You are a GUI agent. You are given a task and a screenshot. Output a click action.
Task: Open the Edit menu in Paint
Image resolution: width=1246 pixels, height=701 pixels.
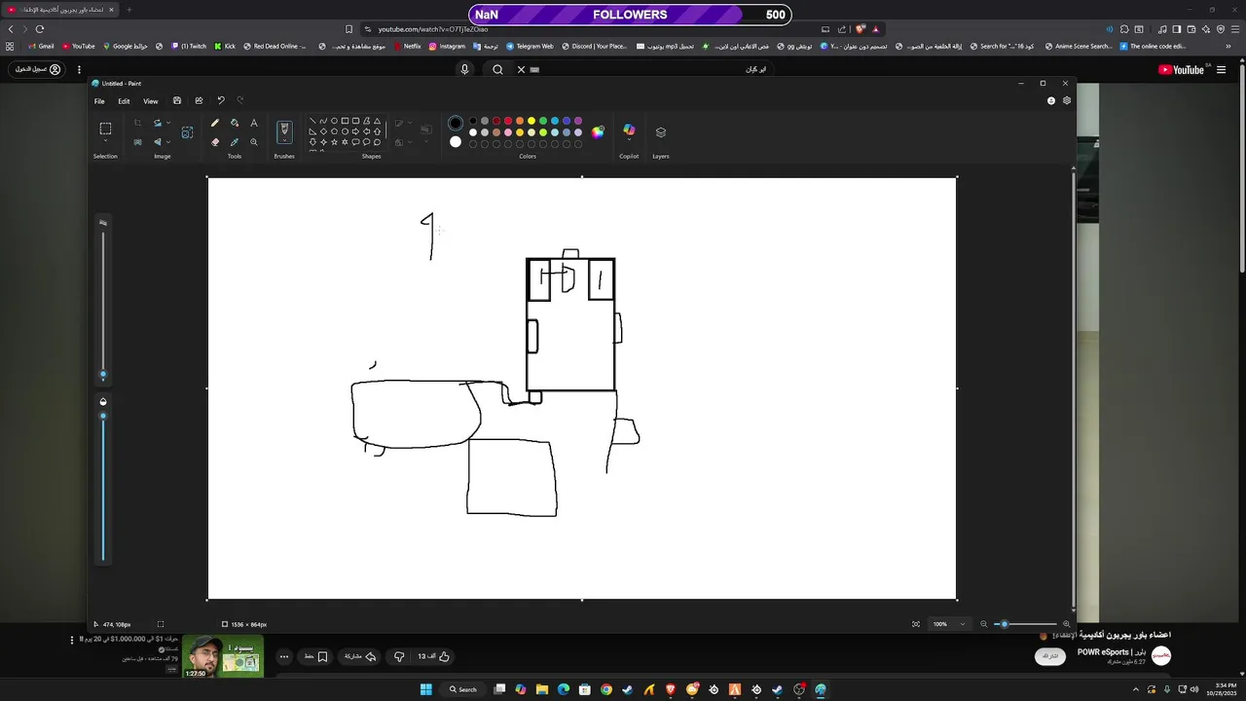pyautogui.click(x=124, y=101)
